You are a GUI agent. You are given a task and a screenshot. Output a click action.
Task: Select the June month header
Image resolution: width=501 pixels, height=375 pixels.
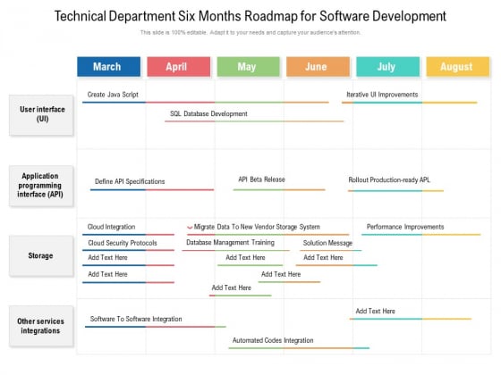click(318, 67)
